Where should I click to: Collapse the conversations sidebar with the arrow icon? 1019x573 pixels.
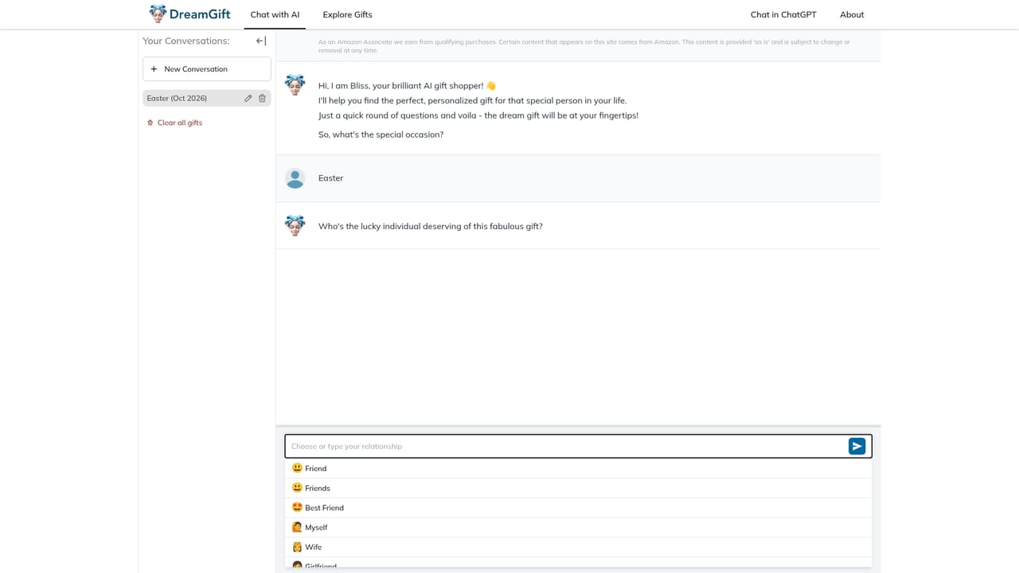[x=261, y=41]
